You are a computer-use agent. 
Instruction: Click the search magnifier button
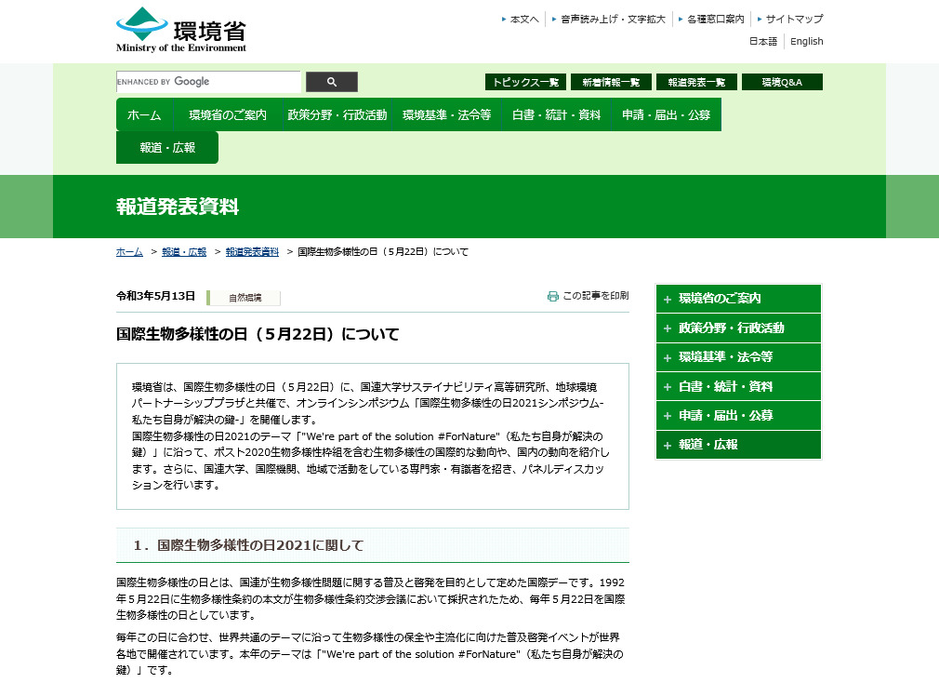[x=331, y=82]
